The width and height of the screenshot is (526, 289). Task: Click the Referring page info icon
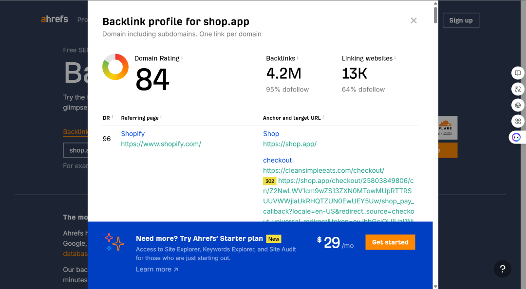pos(161,117)
